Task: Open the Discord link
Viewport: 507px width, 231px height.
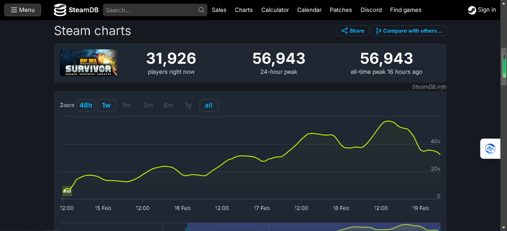Action: [x=371, y=10]
